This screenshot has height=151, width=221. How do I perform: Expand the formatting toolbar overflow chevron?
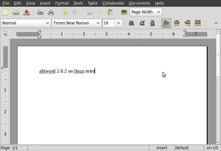tap(216, 23)
